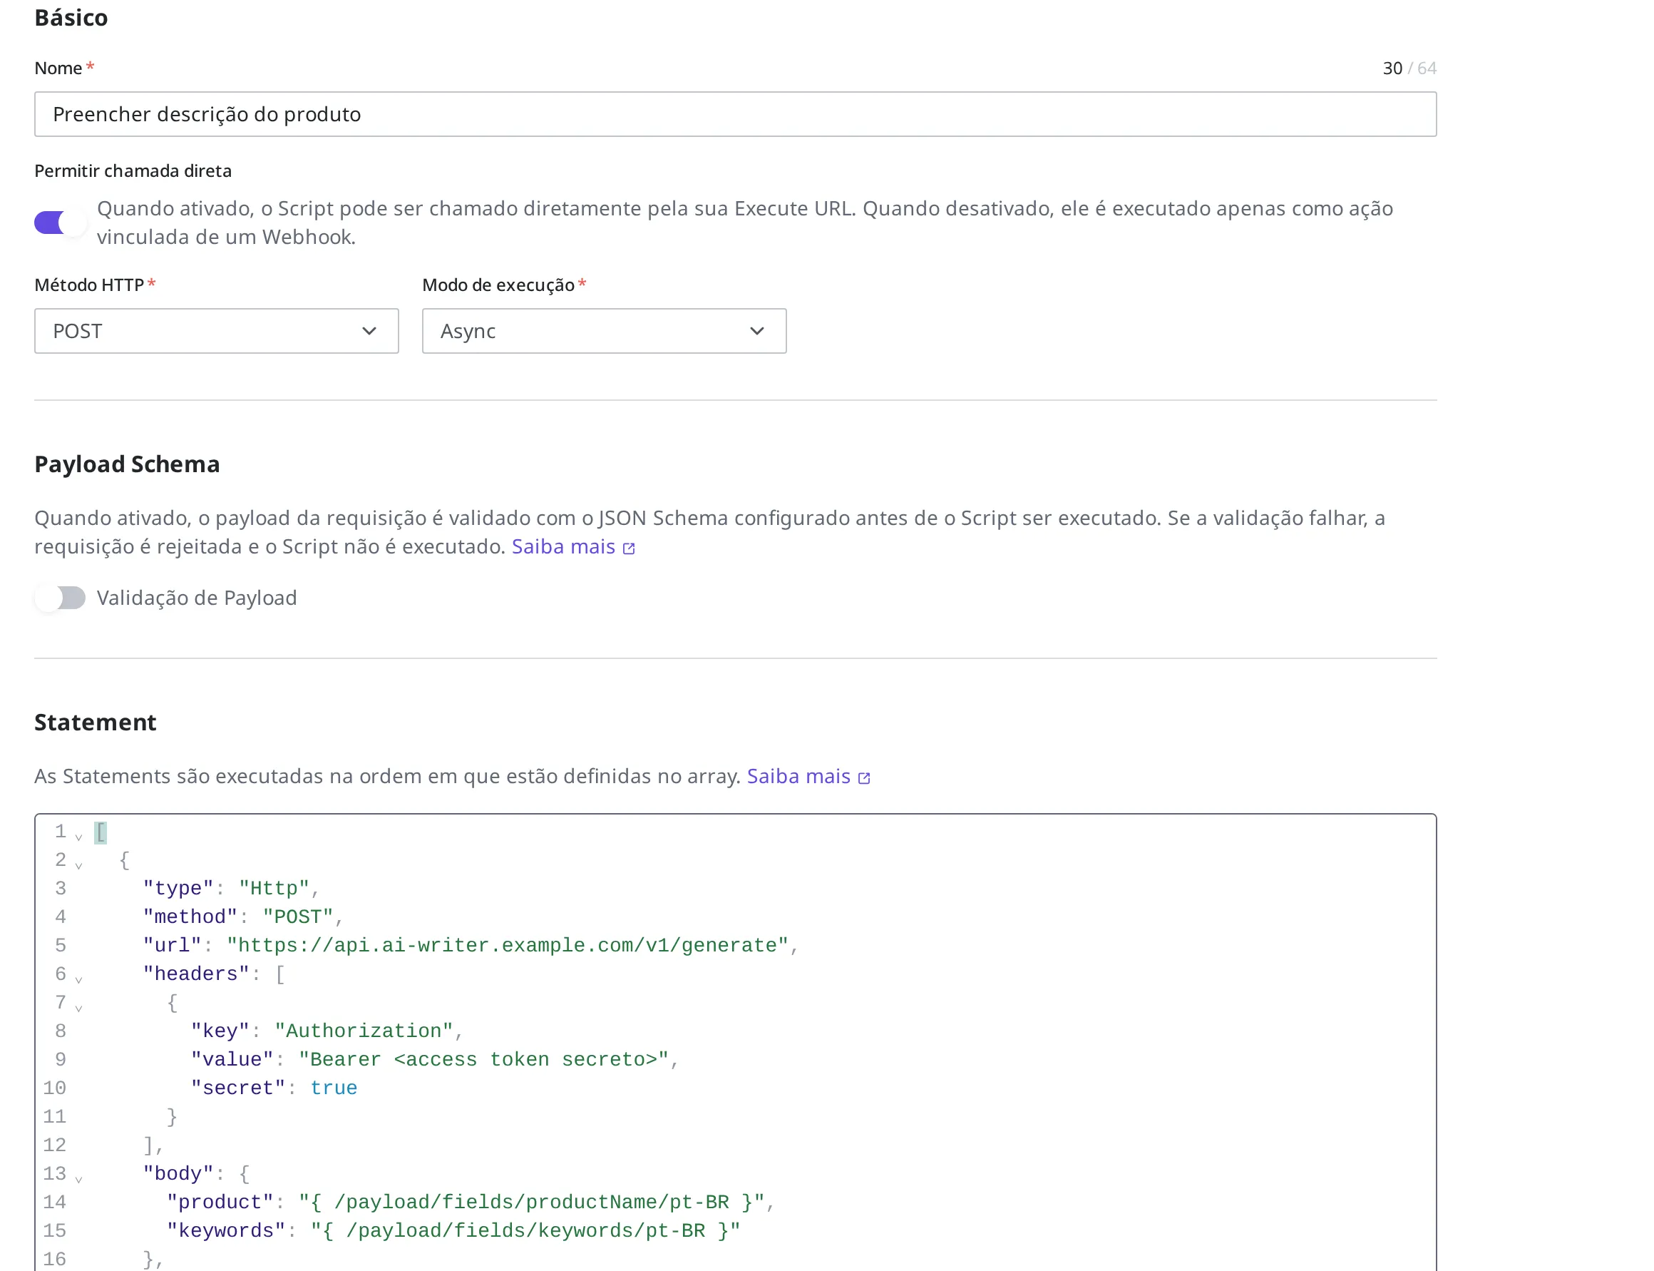Image resolution: width=1654 pixels, height=1271 pixels.
Task: Click the "Http" type value on line 3
Action: click(274, 888)
